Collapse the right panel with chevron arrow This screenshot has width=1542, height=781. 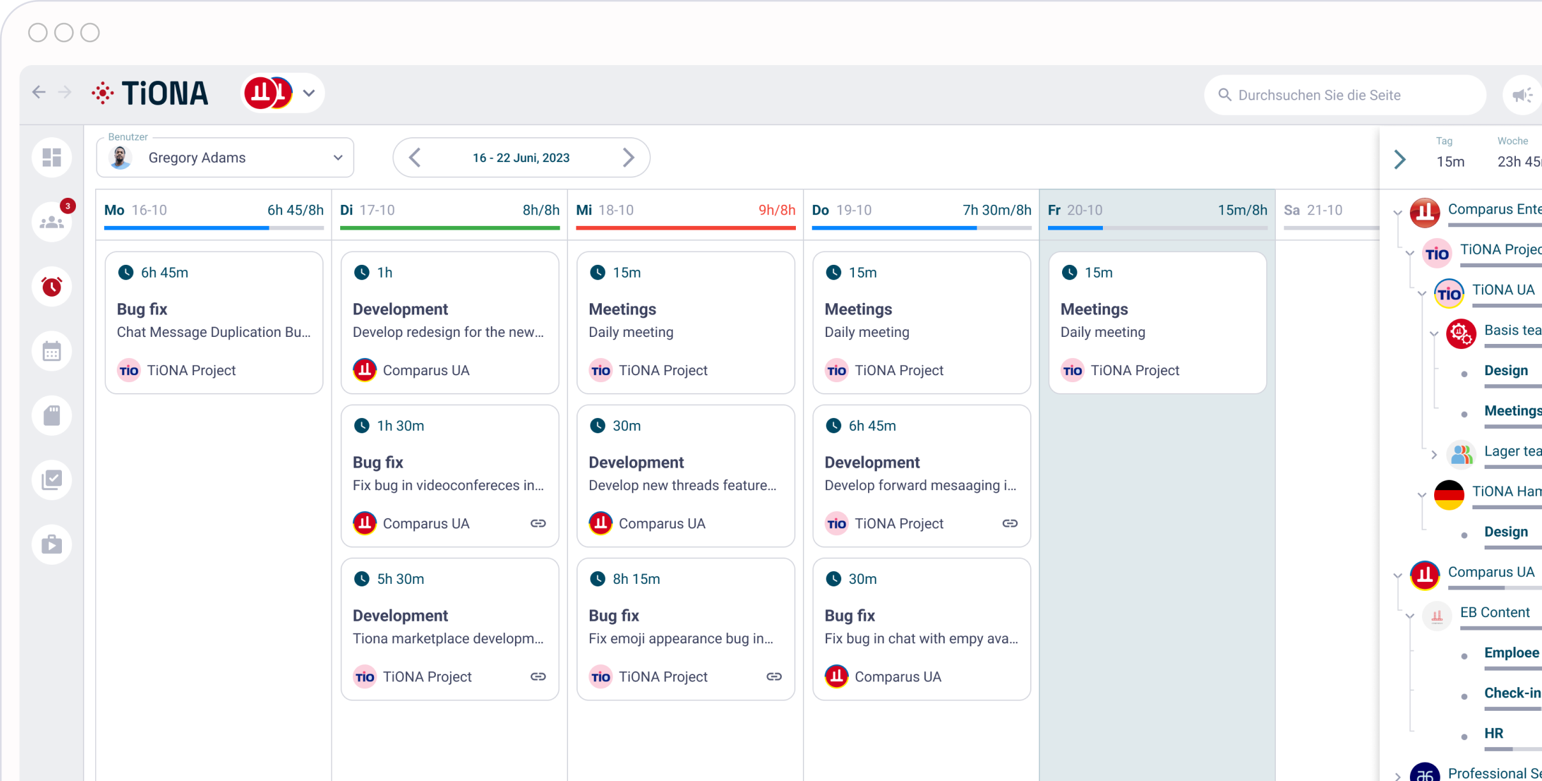(1400, 160)
